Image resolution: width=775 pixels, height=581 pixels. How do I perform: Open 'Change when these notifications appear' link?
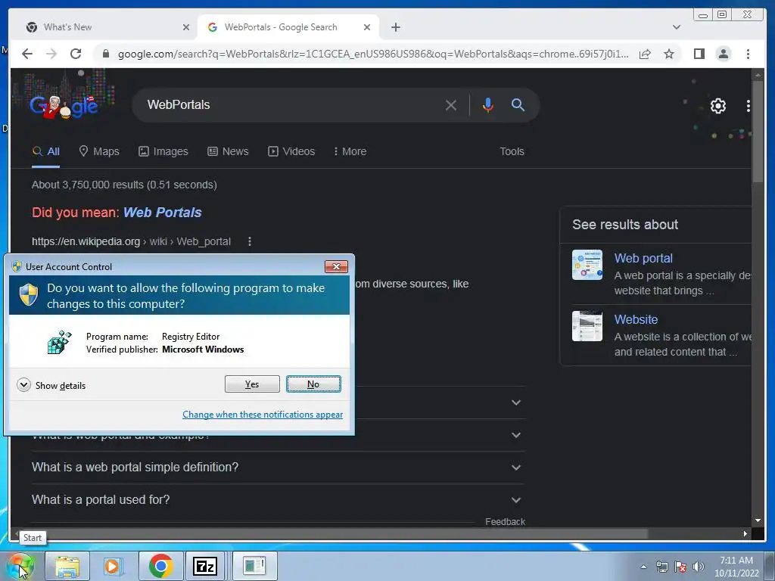263,415
